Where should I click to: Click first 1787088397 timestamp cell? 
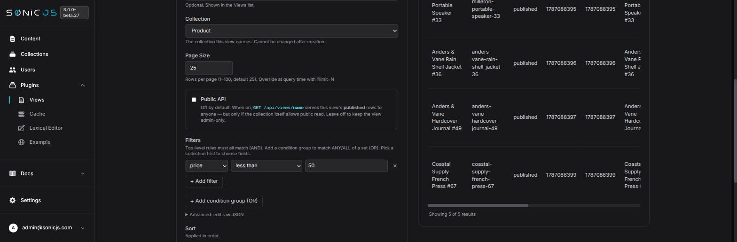pos(561,117)
